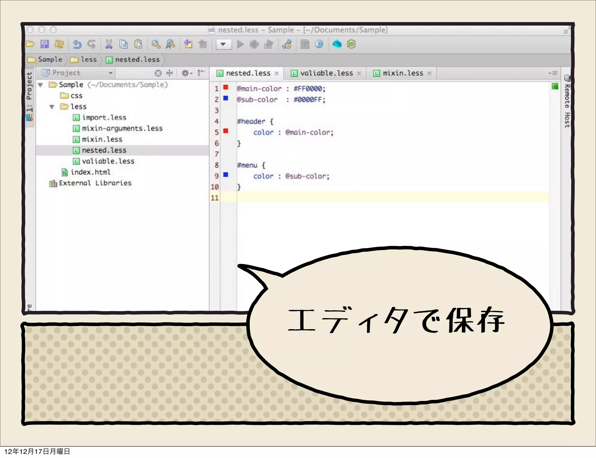
Task: Click the Node.js green hexagon icon
Action: point(351,44)
